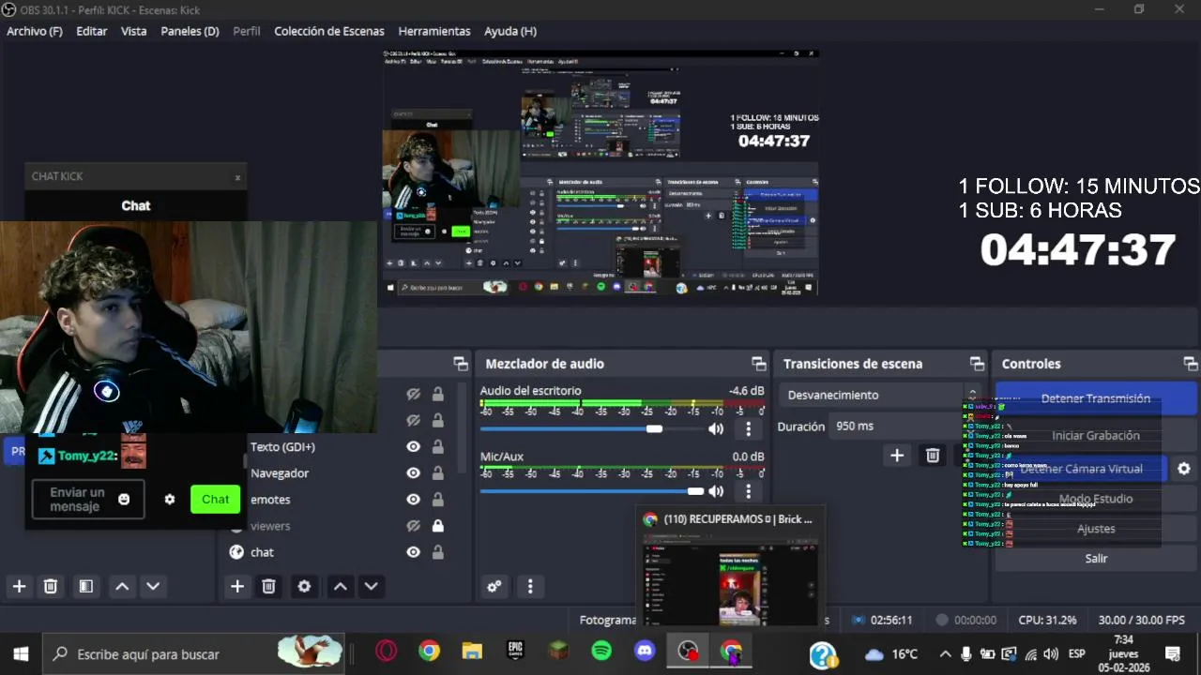Click Salir to exit OBS
The image size is (1201, 675).
pyautogui.click(x=1096, y=558)
